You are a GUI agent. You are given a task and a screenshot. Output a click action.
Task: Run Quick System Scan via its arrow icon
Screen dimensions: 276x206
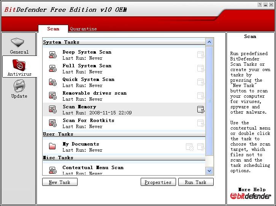pos(201,82)
